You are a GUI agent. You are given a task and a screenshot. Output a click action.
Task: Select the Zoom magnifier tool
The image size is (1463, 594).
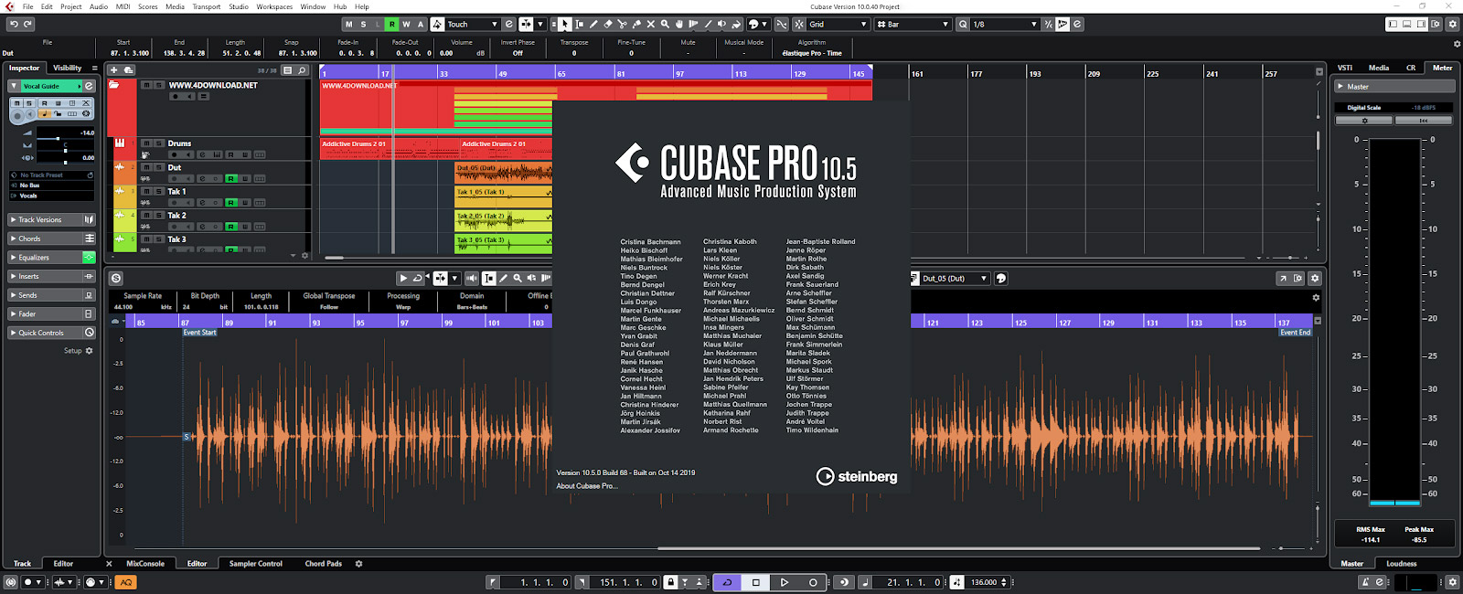pos(665,24)
